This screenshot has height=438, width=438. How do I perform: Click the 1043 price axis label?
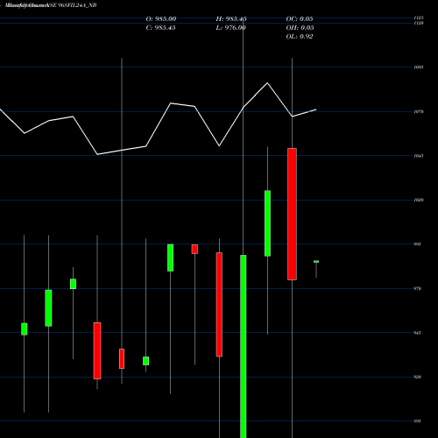419,156
